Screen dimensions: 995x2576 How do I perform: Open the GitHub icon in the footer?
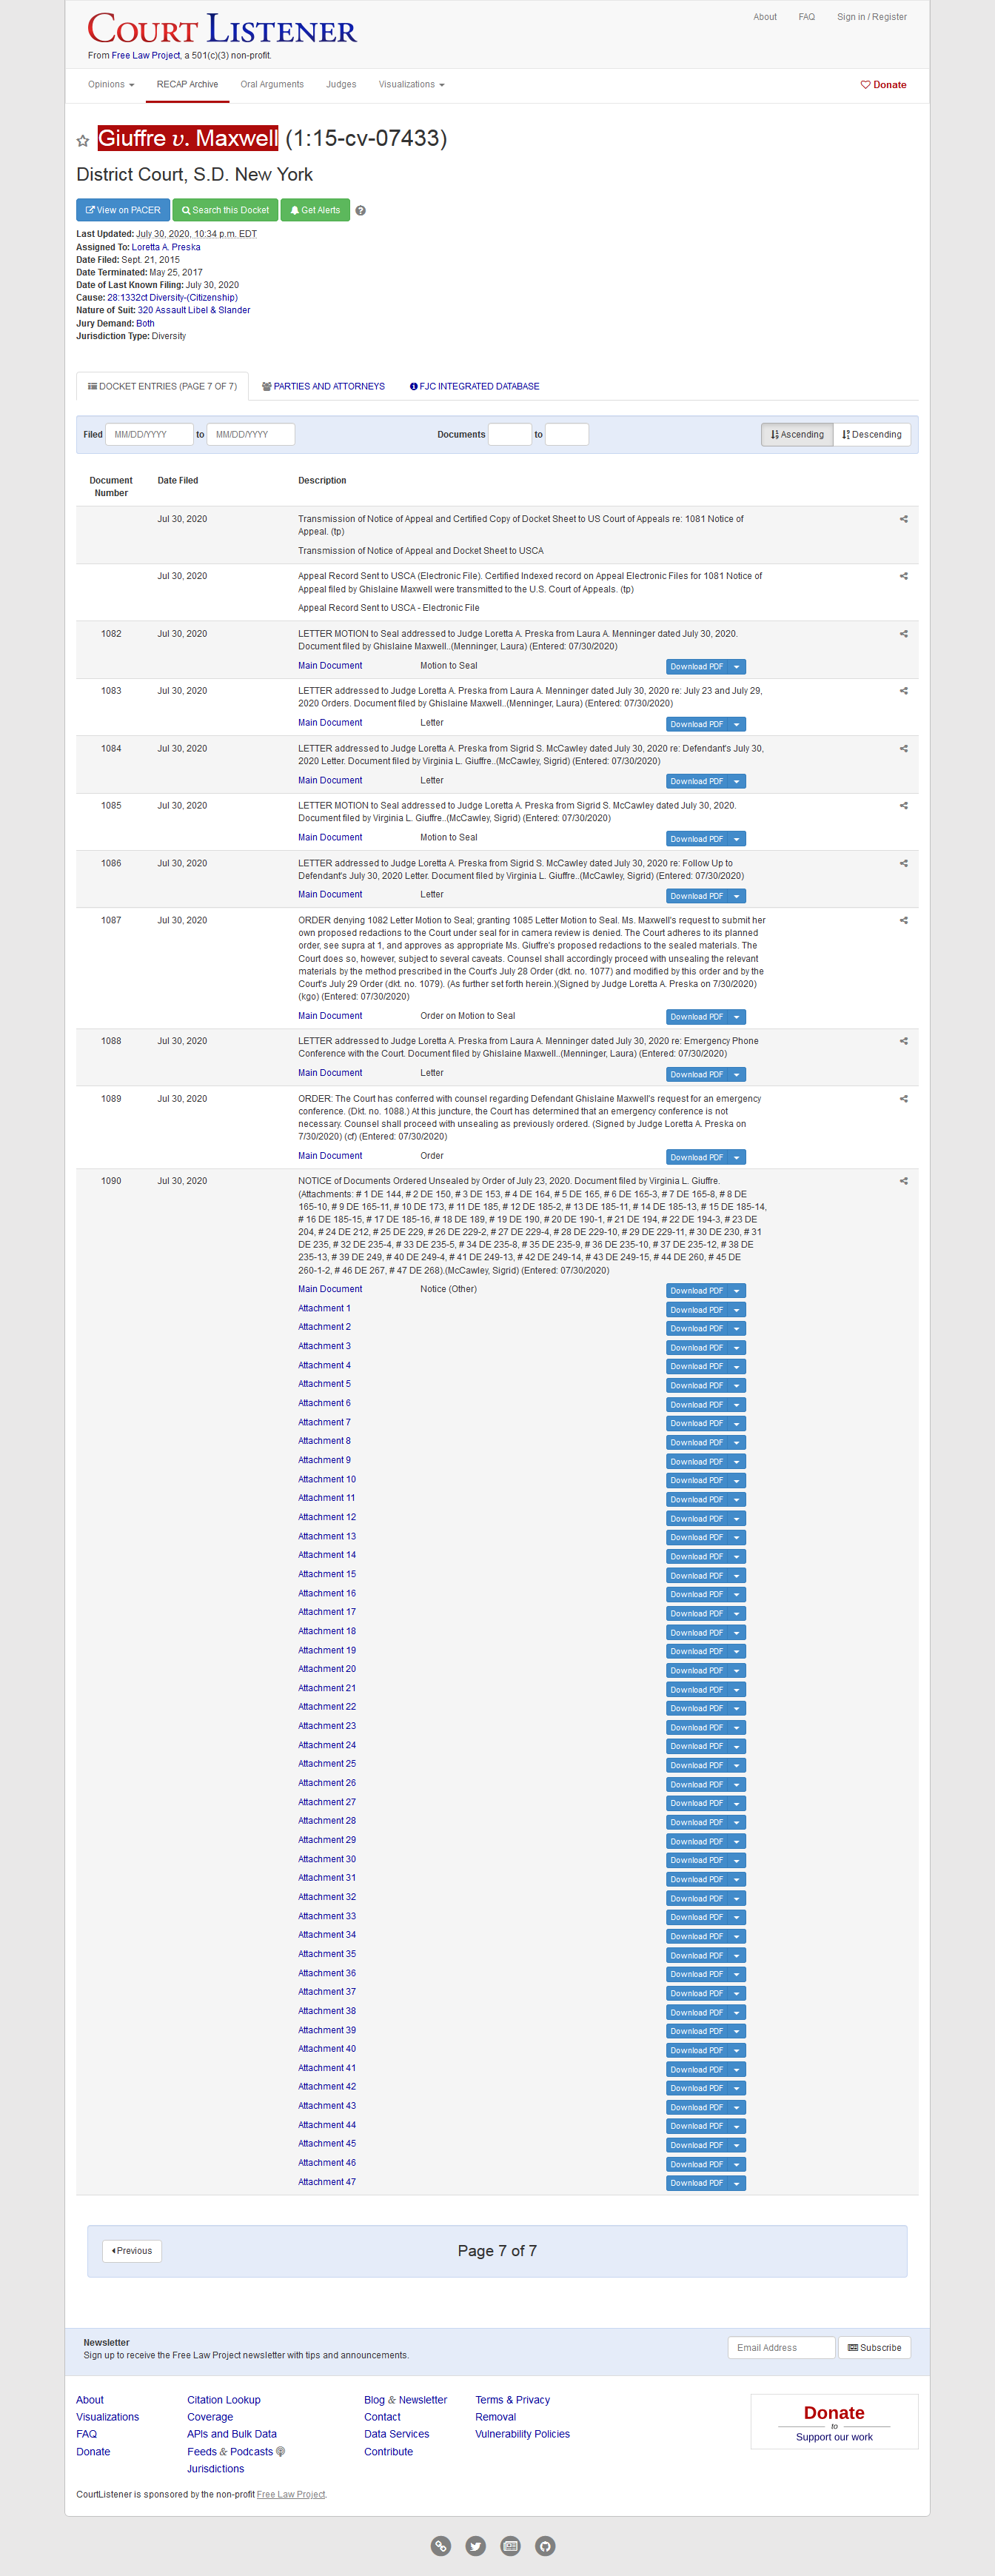pos(545,2546)
